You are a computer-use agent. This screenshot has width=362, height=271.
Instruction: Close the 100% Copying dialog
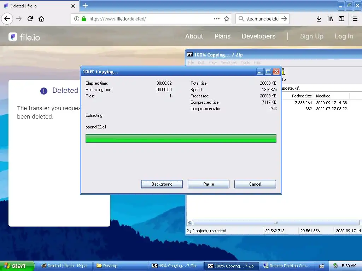click(x=276, y=72)
